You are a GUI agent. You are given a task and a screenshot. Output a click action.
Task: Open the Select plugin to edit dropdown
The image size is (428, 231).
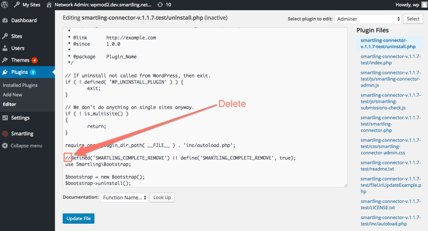pyautogui.click(x=368, y=19)
